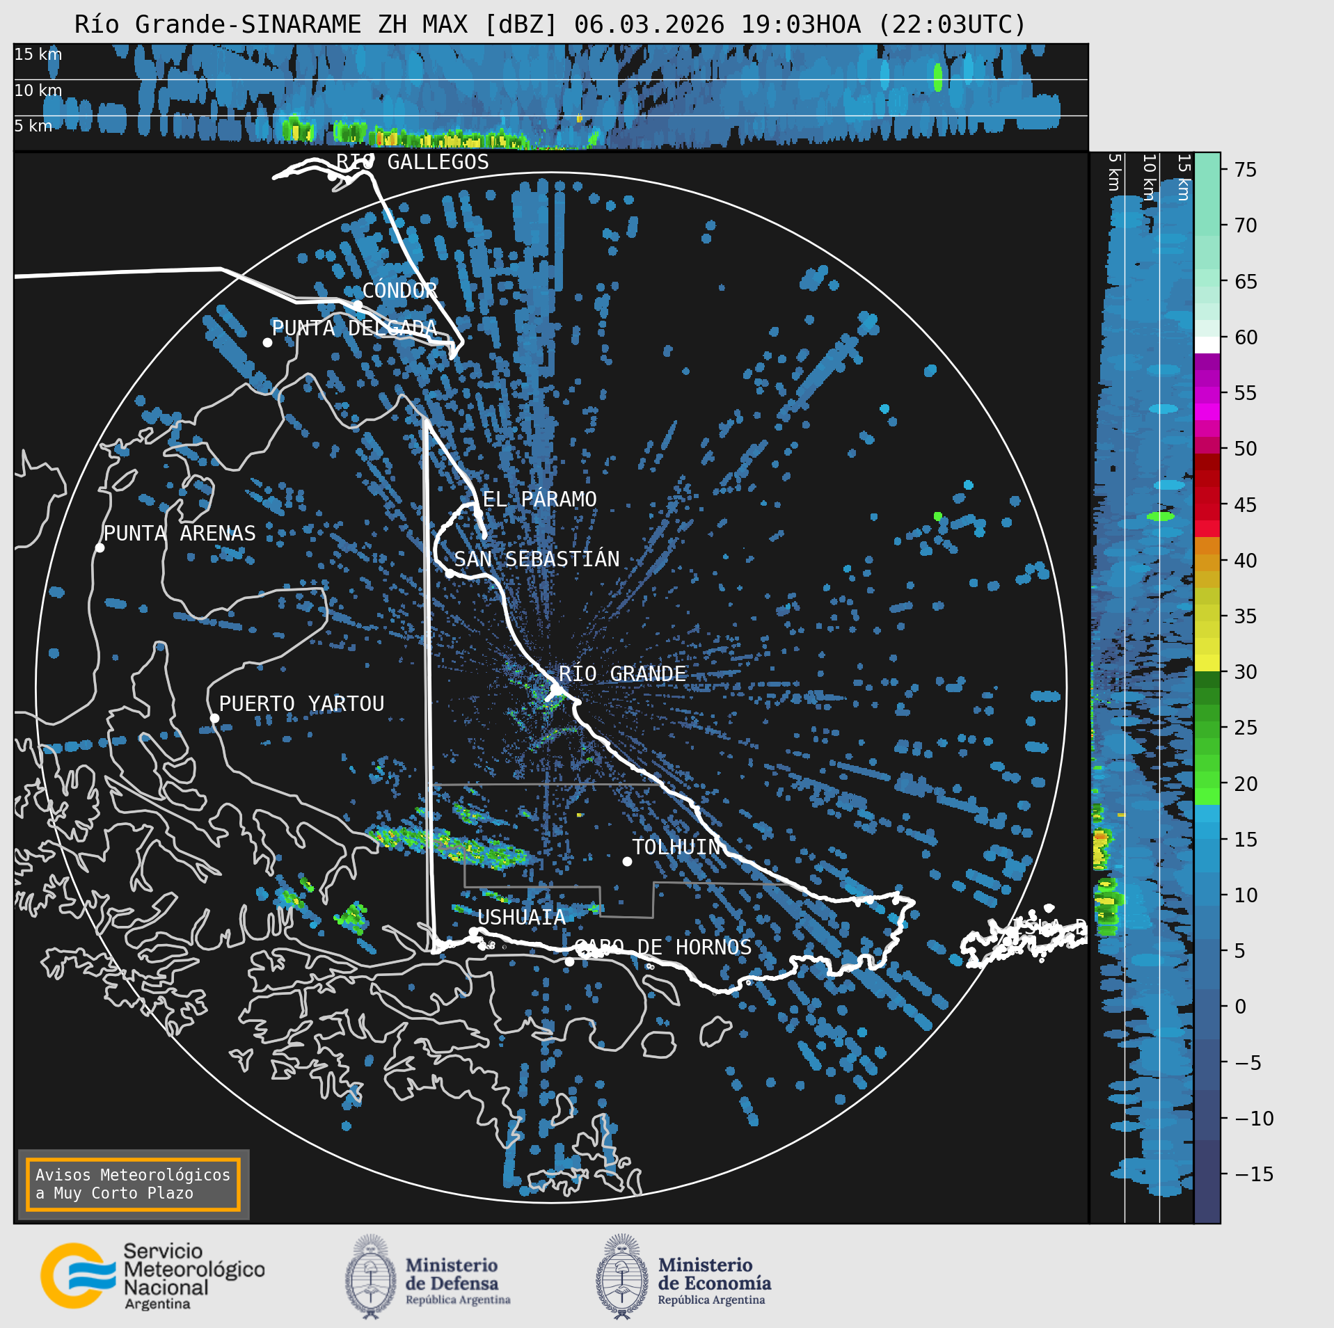
Task: Click the Ministerio de Defensa crest
Action: pos(371,1277)
